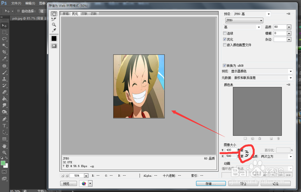
Task: Select Clone Stamp tool in main toolbar
Action: (x=4, y=79)
